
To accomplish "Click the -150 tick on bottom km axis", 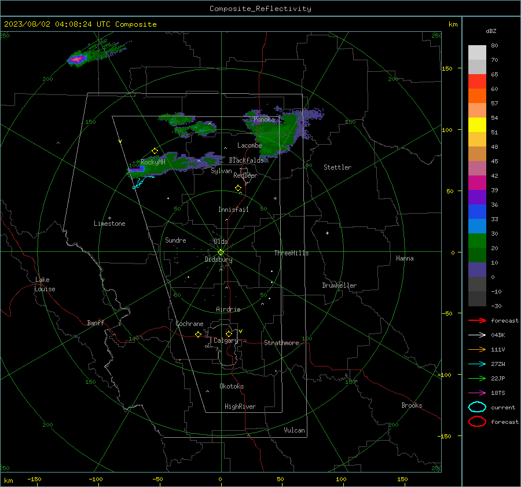I will coord(34,479).
